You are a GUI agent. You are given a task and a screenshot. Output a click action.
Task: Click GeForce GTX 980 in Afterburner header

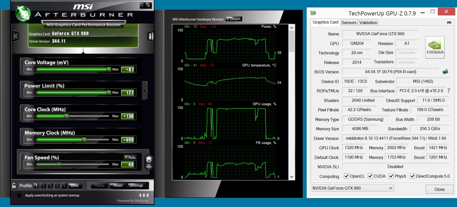pyautogui.click(x=70, y=33)
